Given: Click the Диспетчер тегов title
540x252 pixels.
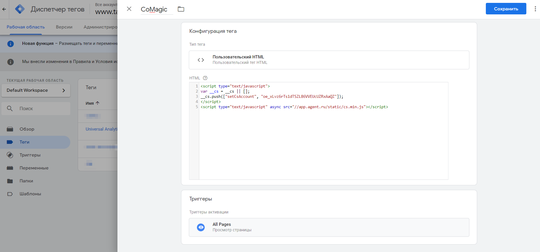Looking at the screenshot, I should click(x=58, y=9).
